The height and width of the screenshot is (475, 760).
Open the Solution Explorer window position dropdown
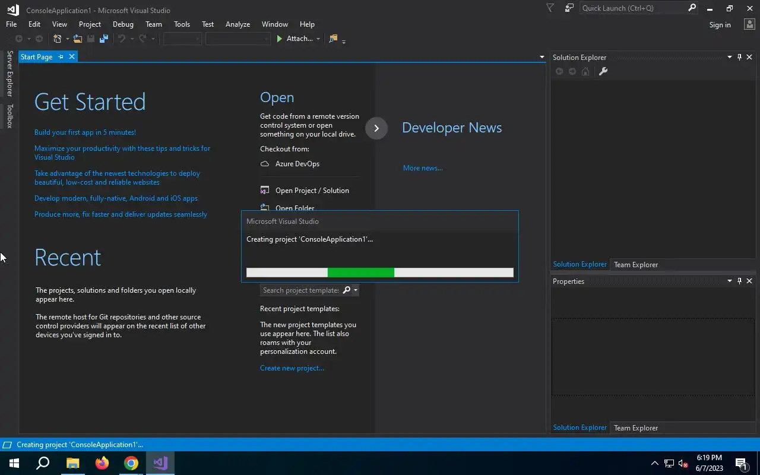tap(730, 57)
